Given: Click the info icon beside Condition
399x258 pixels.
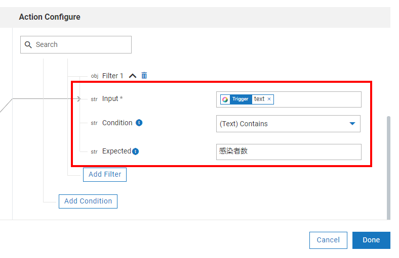Looking at the screenshot, I should point(139,123).
